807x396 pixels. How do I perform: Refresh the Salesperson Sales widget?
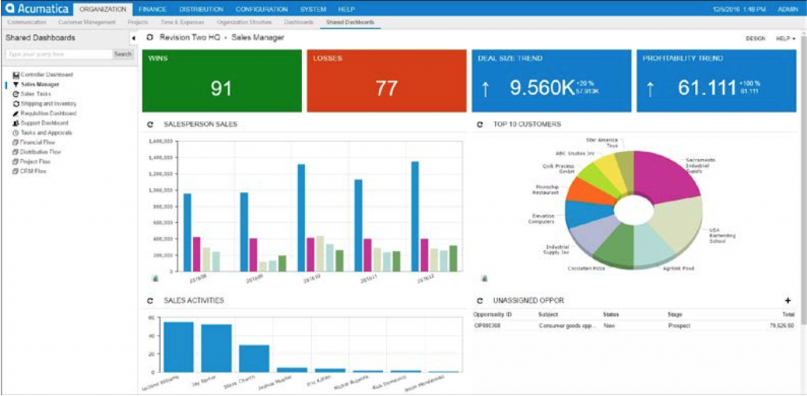click(151, 124)
